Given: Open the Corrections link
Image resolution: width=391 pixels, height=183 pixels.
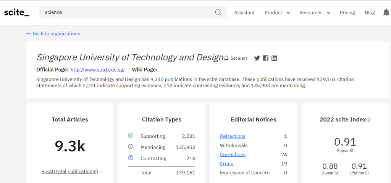Looking at the screenshot, I should pyautogui.click(x=233, y=154).
